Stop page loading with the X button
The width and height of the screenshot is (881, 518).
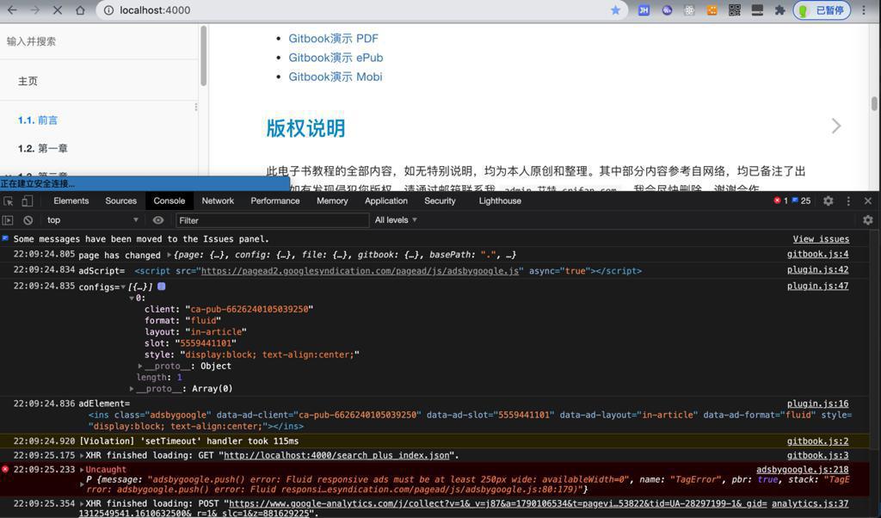58,10
